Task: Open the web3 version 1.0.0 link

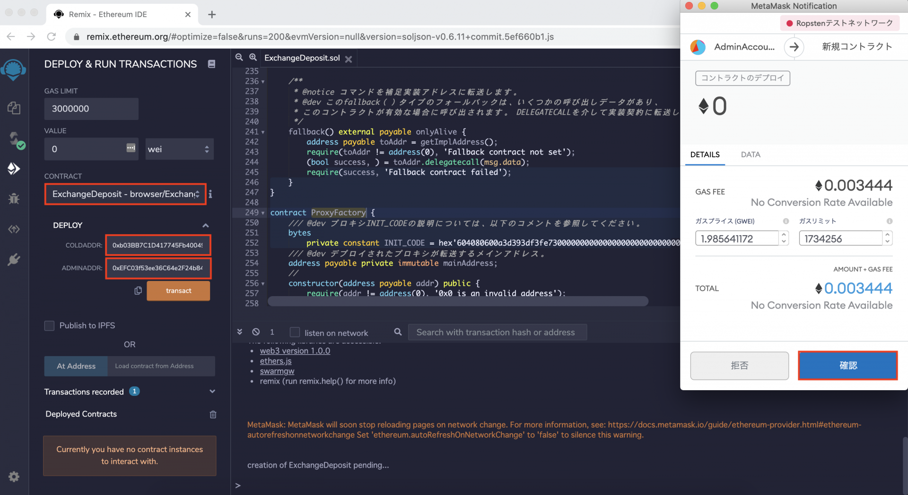Action: [295, 351]
